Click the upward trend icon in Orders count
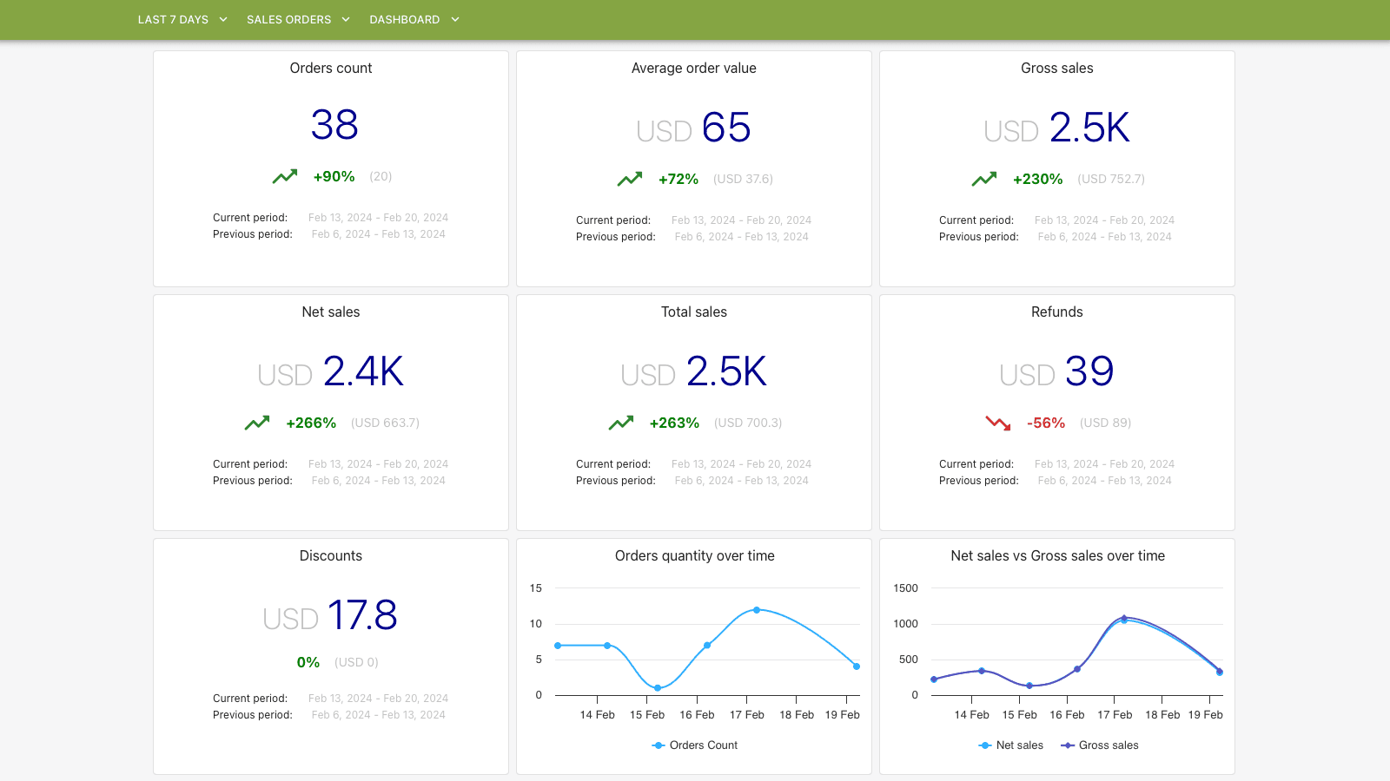 [284, 177]
